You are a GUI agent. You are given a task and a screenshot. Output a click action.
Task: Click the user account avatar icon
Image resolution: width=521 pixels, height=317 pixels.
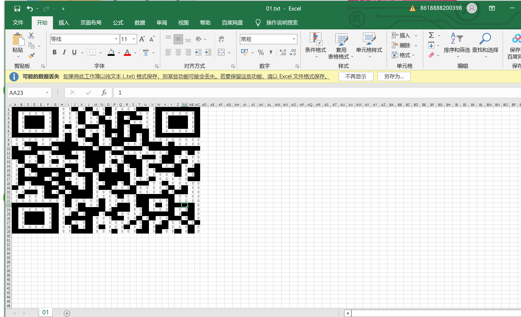point(472,8)
